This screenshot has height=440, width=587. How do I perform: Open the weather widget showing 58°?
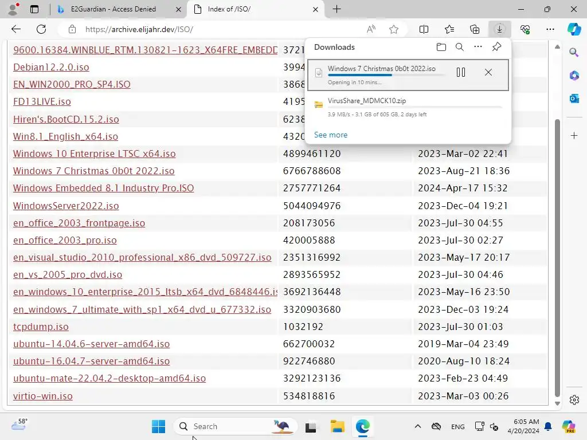pyautogui.click(x=19, y=425)
